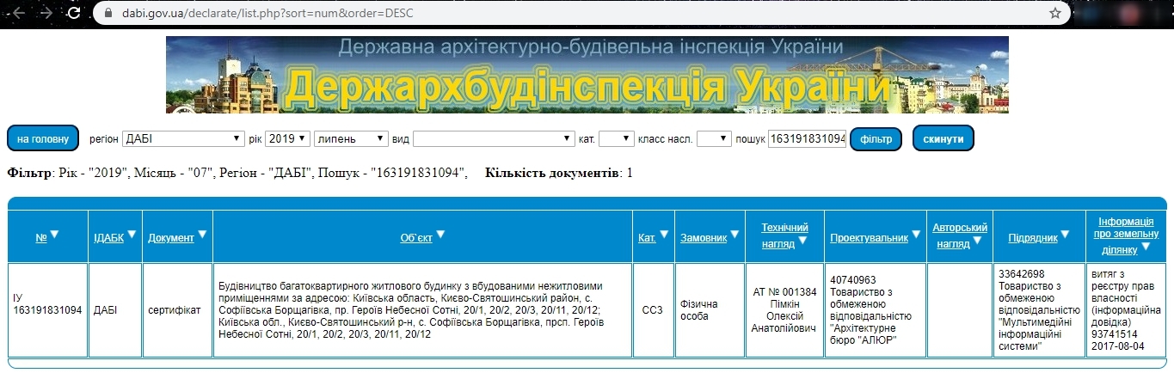Image resolution: width=1174 pixels, height=373 pixels.
Task: Sort by Інформація про земельну ділянку link
Action: (1126, 235)
